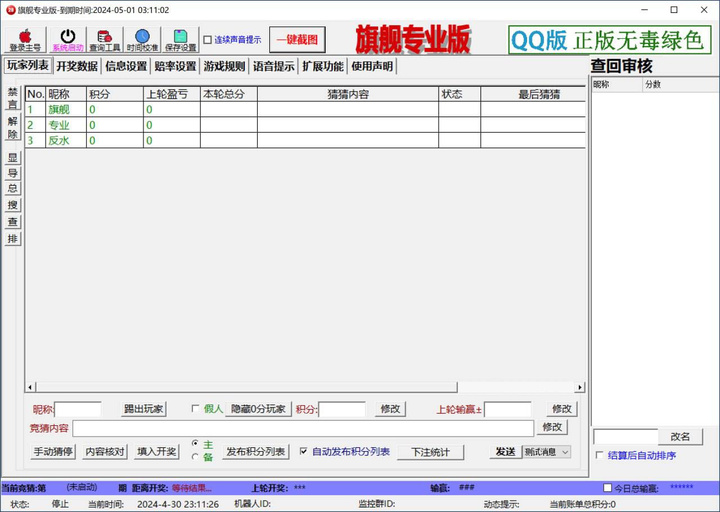Click the 积分 input field
Image resolution: width=720 pixels, height=512 pixels.
[342, 410]
